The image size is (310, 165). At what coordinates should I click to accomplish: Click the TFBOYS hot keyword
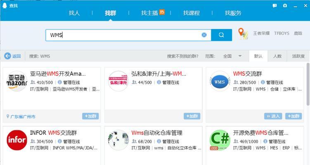[282, 33]
